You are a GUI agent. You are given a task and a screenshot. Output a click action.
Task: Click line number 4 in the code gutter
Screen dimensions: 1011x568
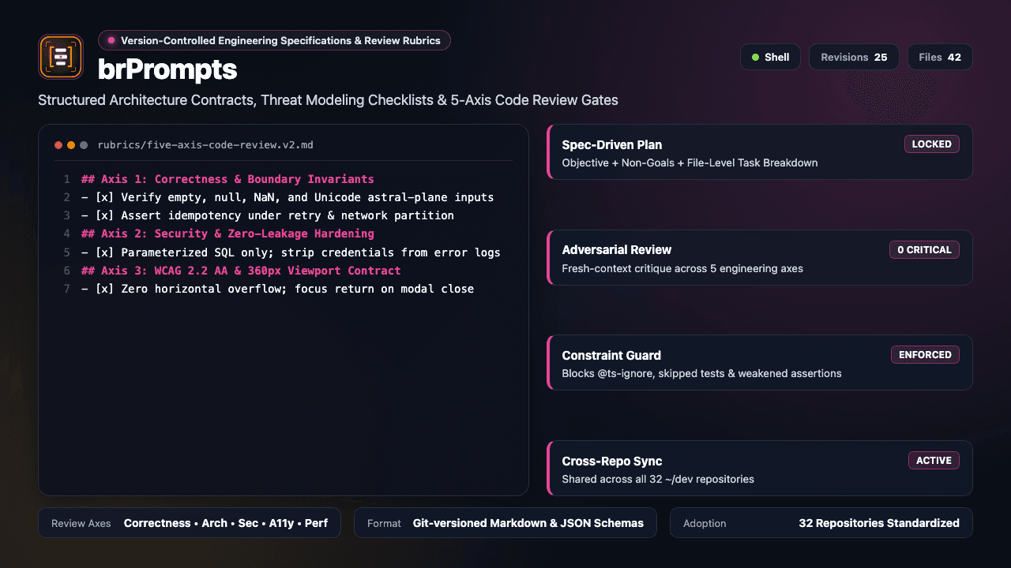click(67, 234)
